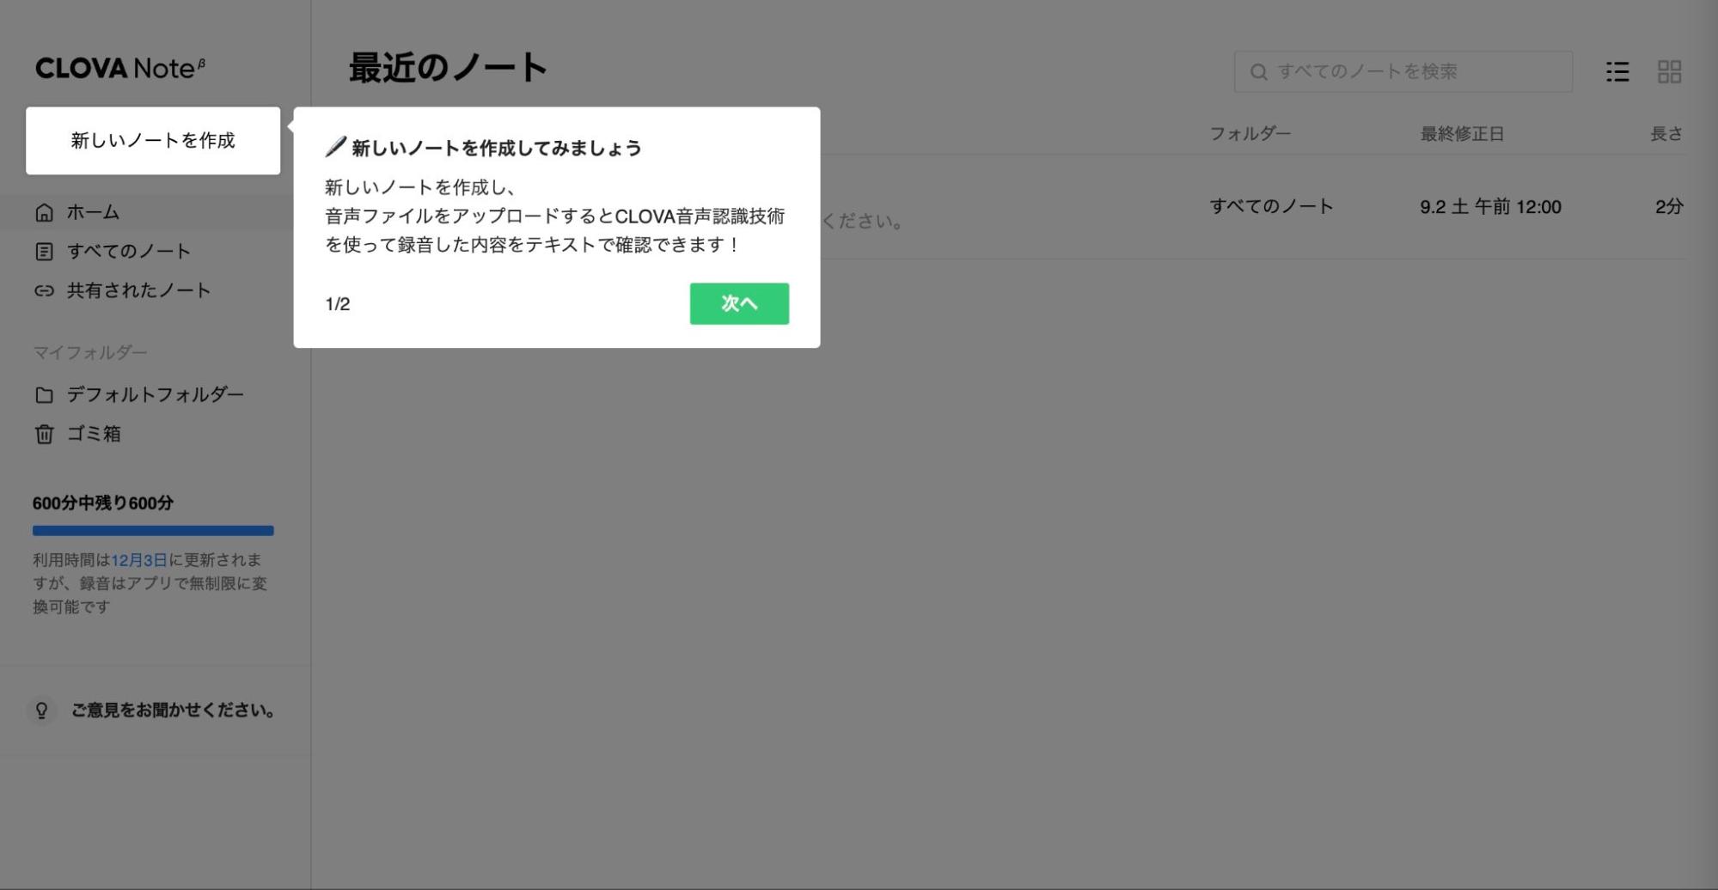Click the 長さ column header
The width and height of the screenshot is (1718, 890).
point(1666,133)
